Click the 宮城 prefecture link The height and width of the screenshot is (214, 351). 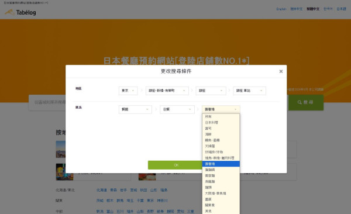(133, 190)
